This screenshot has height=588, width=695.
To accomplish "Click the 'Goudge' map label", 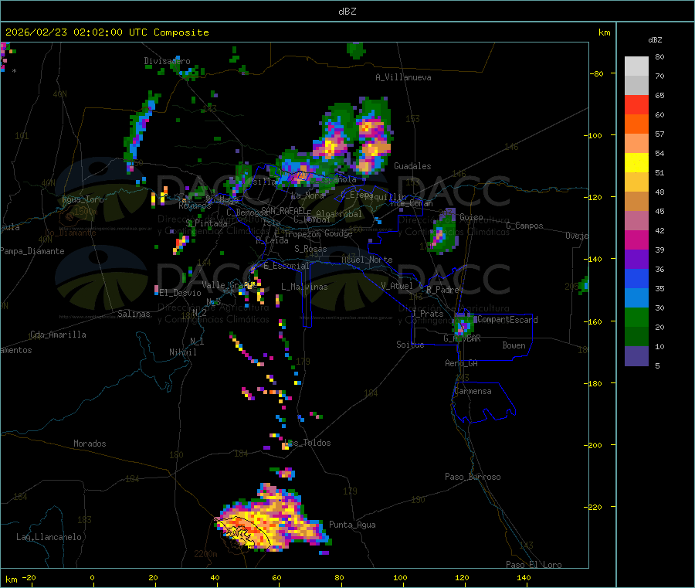I will click(x=338, y=233).
